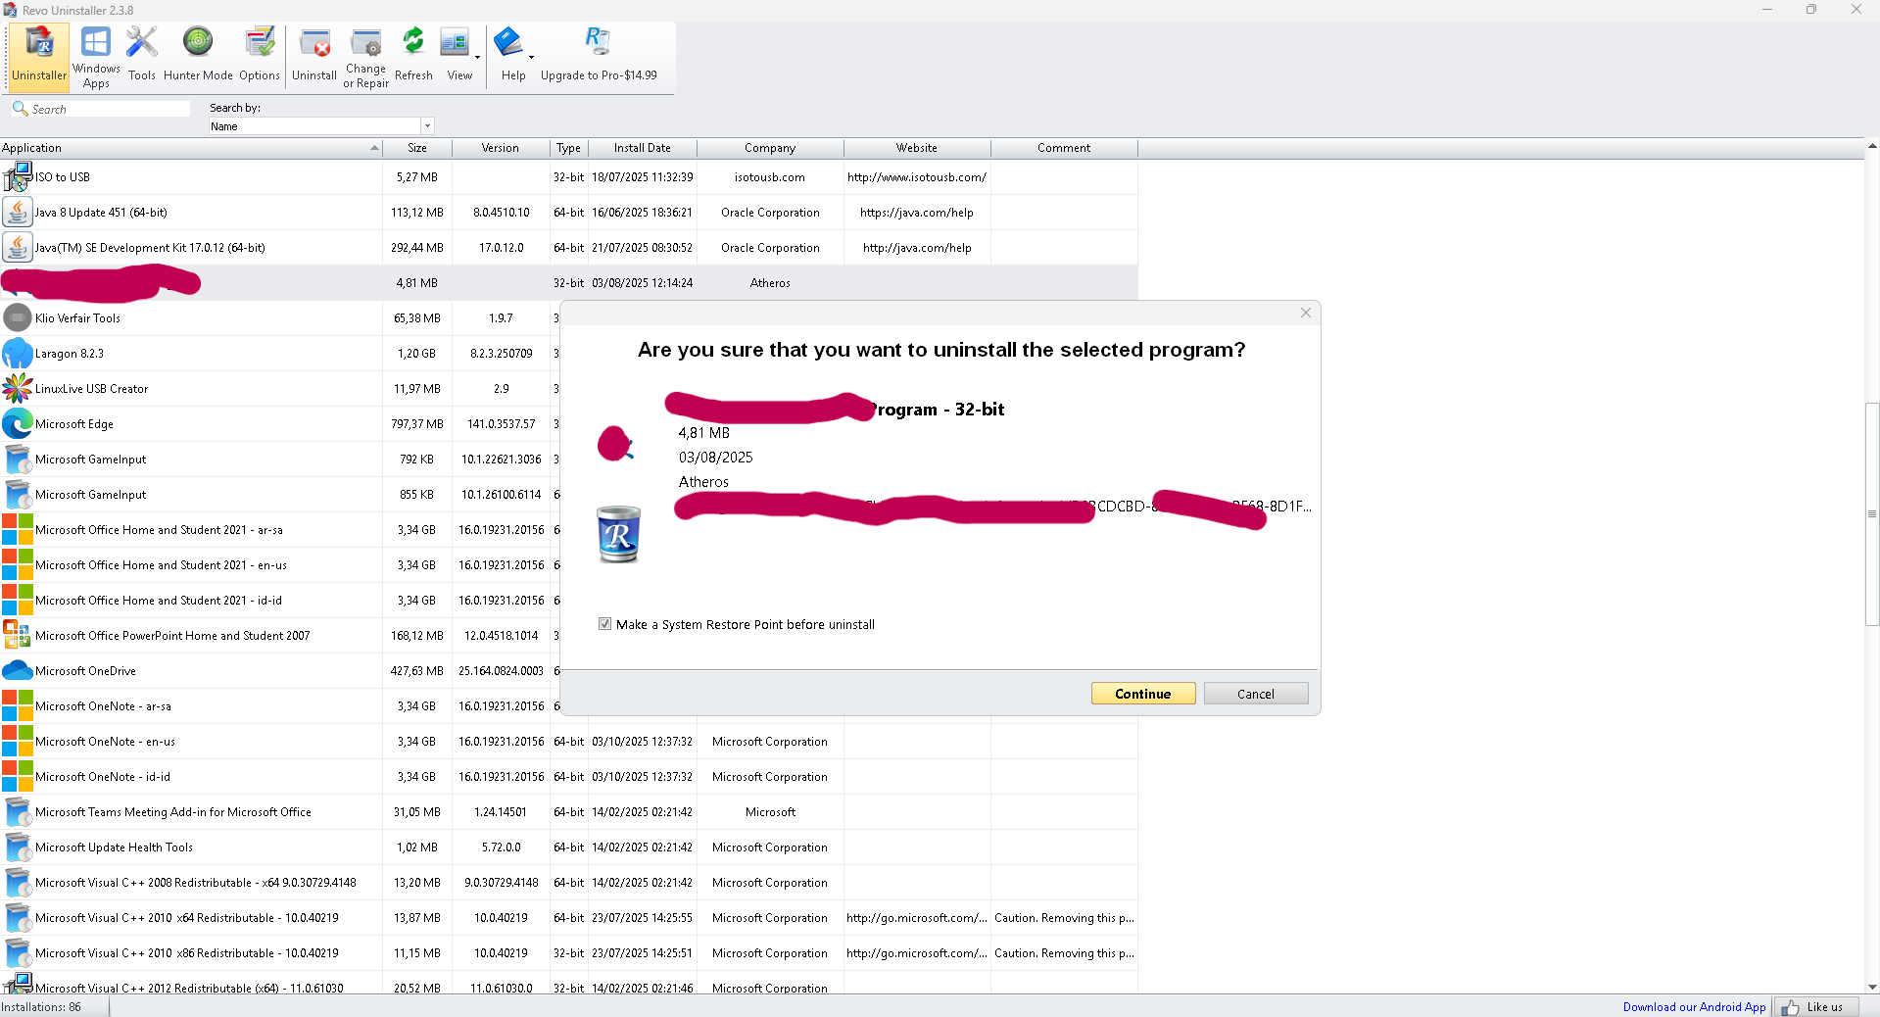Select the Microsoft OneDrive icon

(18, 671)
